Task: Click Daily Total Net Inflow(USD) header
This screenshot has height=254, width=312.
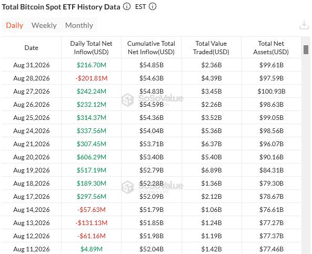Action: click(92, 48)
